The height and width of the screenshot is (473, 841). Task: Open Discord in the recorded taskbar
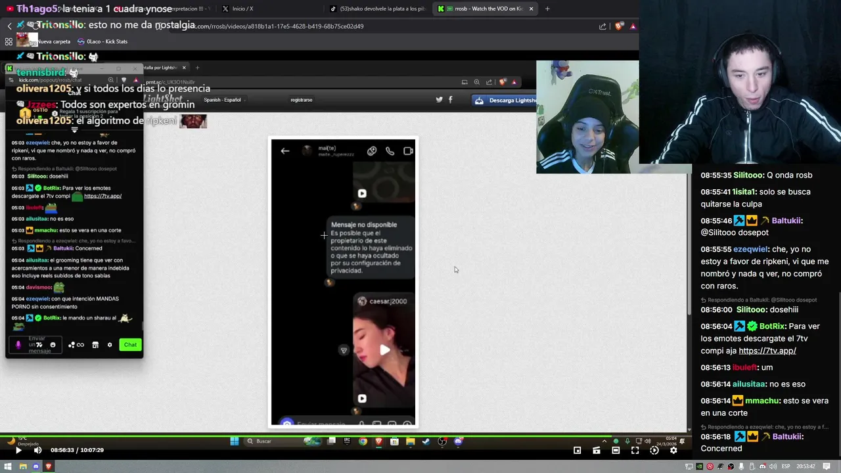point(458,441)
